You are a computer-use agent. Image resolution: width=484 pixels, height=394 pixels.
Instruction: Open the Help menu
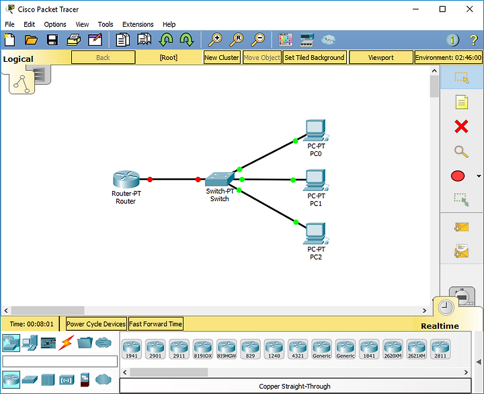[x=169, y=24]
